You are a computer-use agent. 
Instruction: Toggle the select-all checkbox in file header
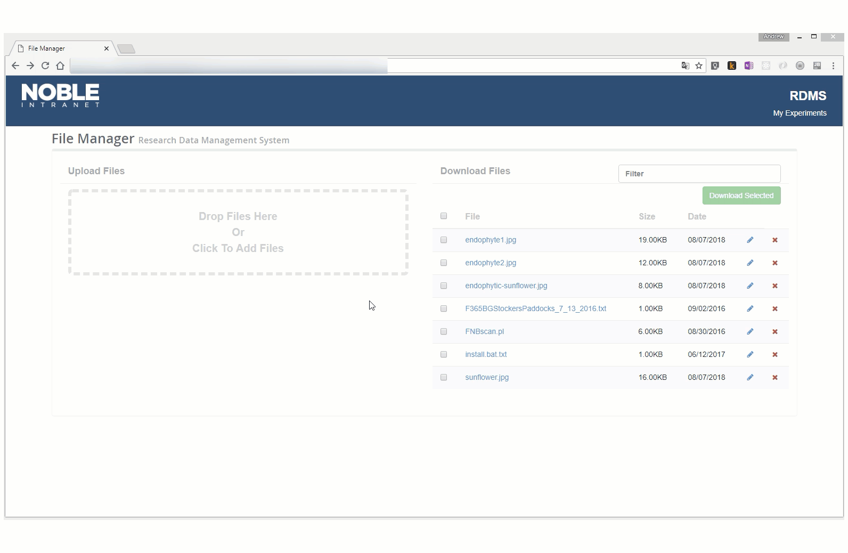(444, 216)
